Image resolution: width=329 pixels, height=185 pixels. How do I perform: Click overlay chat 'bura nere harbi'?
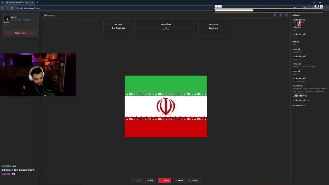[x=18, y=170]
